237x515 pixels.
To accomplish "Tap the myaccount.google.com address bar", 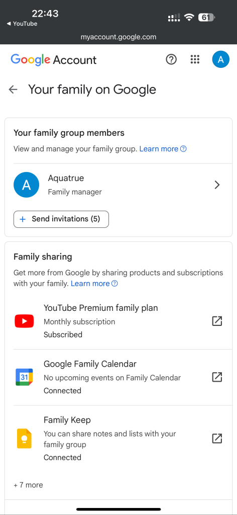I will 118,37.
